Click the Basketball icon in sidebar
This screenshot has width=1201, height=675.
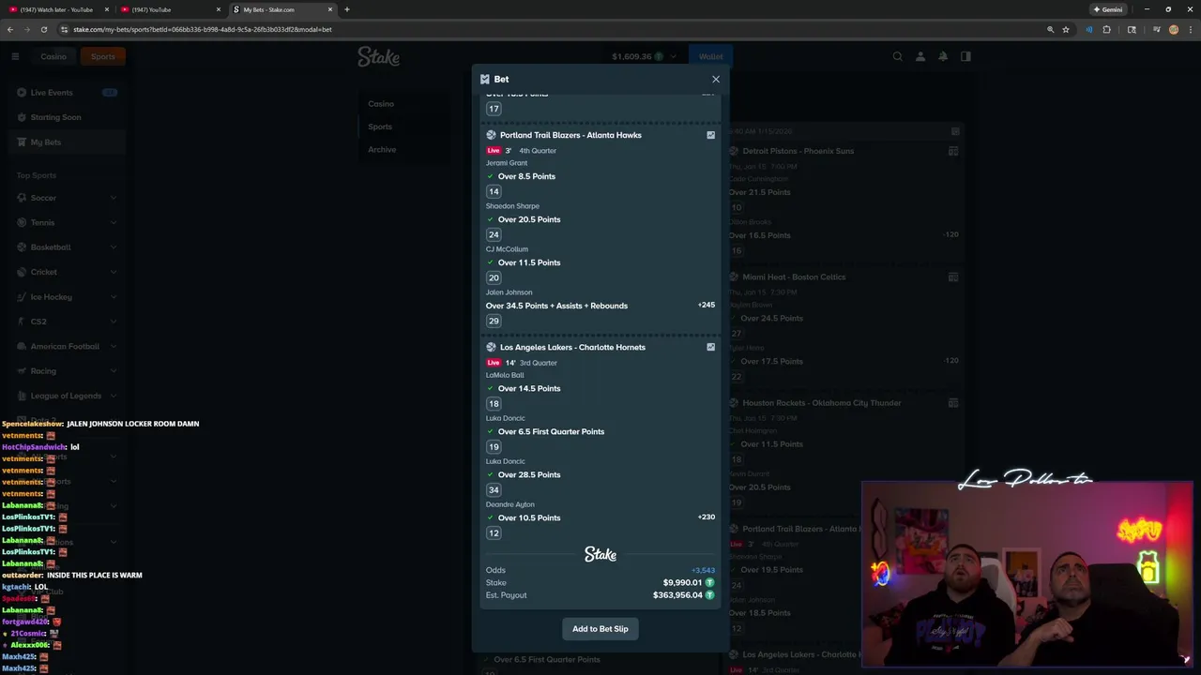click(x=22, y=247)
